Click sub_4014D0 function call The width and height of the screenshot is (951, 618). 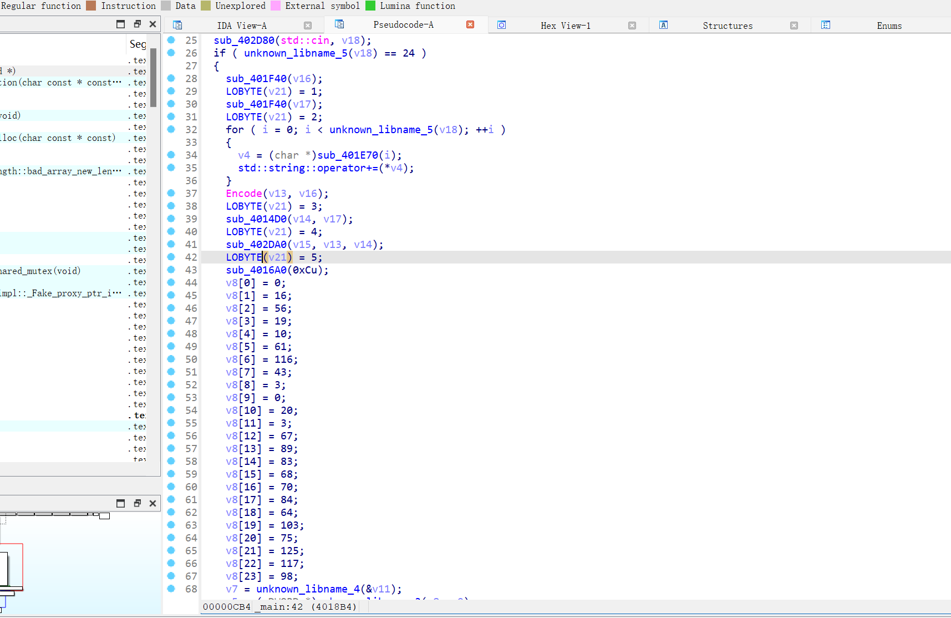tap(256, 219)
